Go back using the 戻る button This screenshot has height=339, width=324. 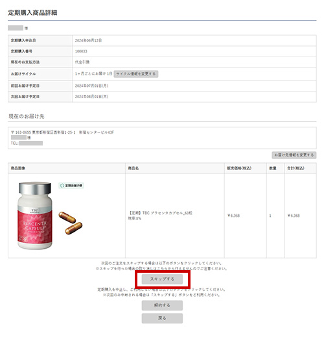162,318
